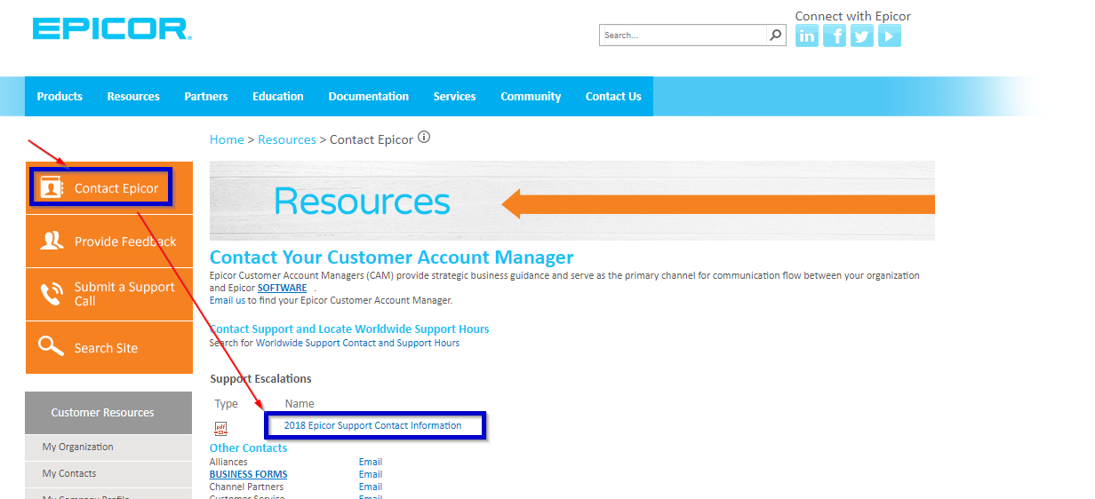Click the Submit a Support Call phone icon

pos(52,294)
